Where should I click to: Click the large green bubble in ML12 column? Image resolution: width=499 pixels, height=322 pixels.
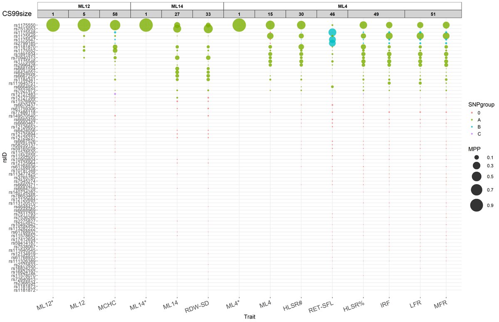[x=84, y=25]
